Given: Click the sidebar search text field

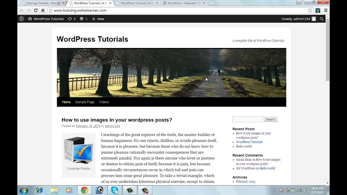Looking at the screenshot, I should coord(248,119).
